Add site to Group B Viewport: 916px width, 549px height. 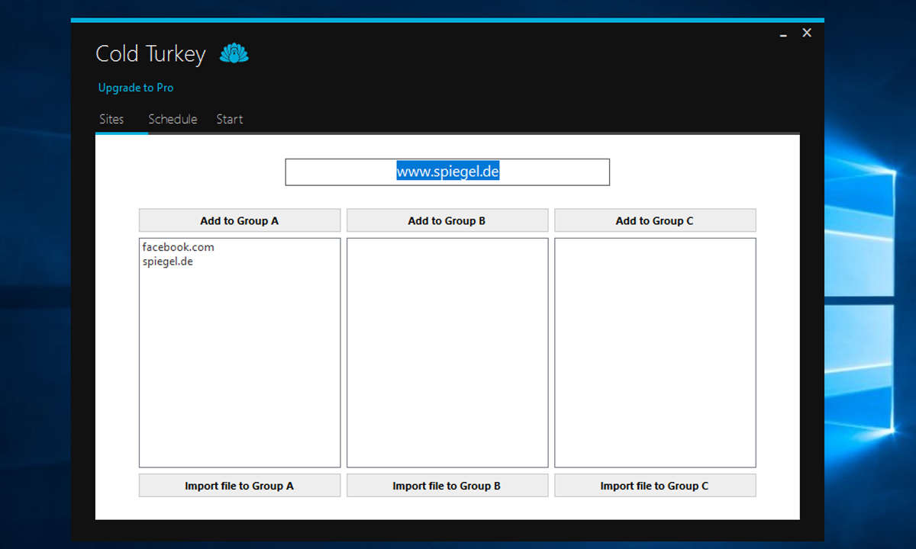[447, 220]
